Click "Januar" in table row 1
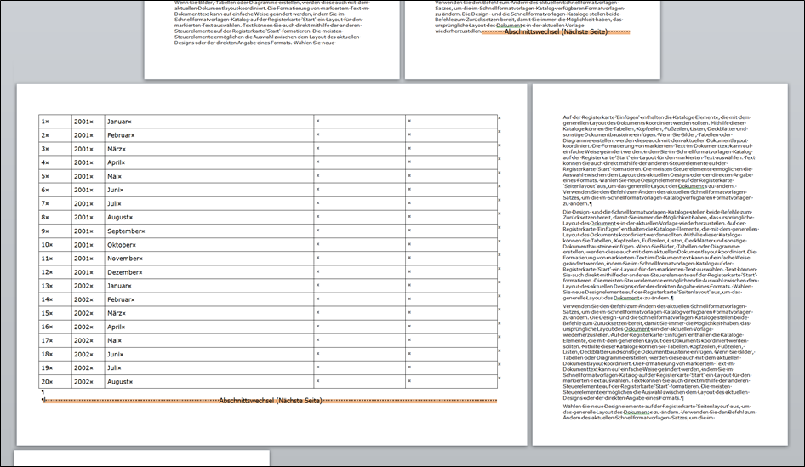This screenshot has height=467, width=805. 120,122
